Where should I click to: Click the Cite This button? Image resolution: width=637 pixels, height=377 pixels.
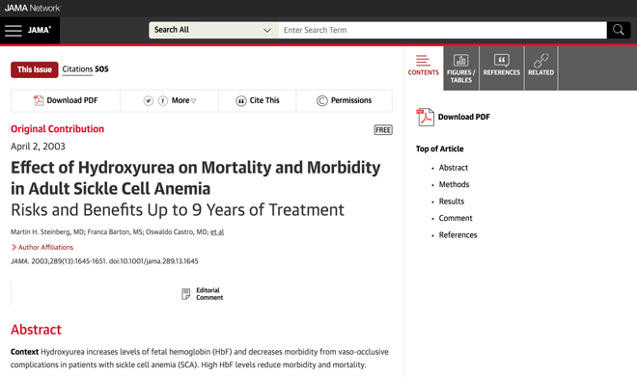pos(258,100)
